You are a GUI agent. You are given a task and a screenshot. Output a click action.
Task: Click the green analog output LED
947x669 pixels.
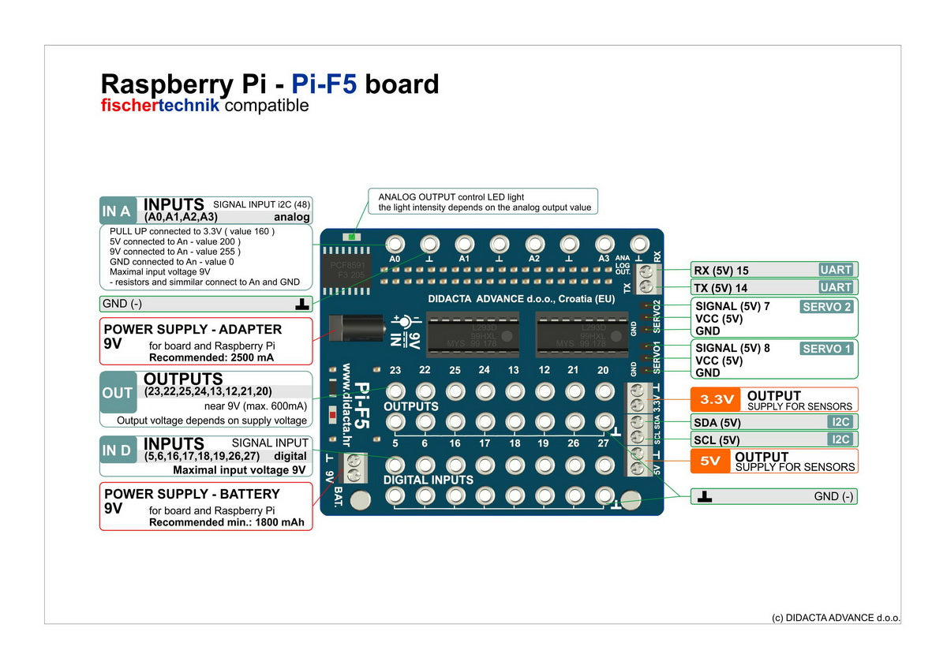tap(348, 237)
